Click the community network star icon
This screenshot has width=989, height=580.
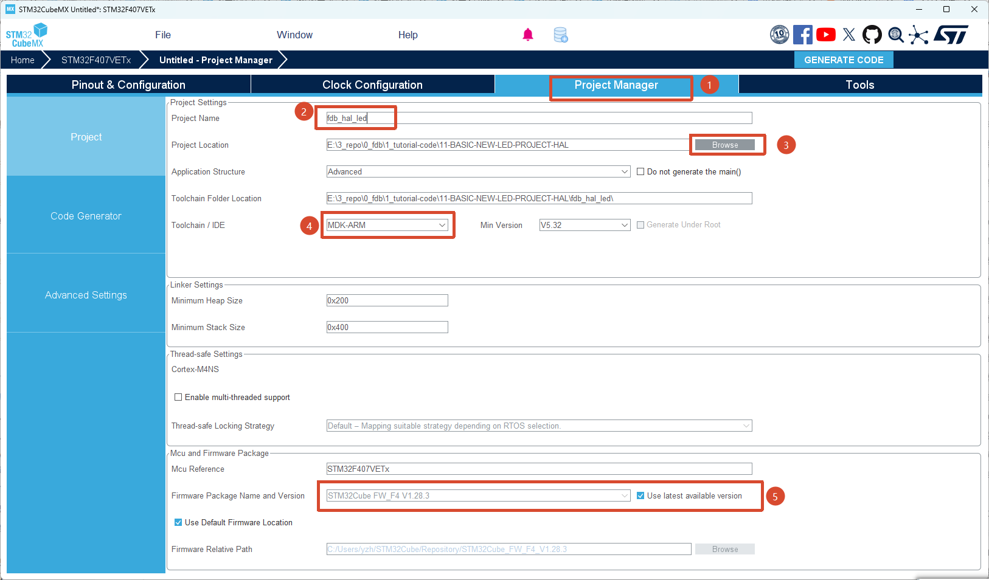point(918,35)
